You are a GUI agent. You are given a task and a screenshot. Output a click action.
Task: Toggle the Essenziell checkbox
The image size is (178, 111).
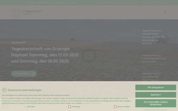pos(25,107)
